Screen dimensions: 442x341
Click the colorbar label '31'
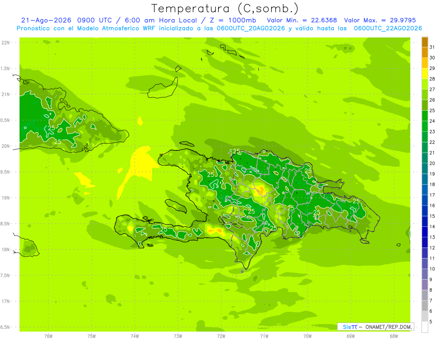tap(432, 47)
